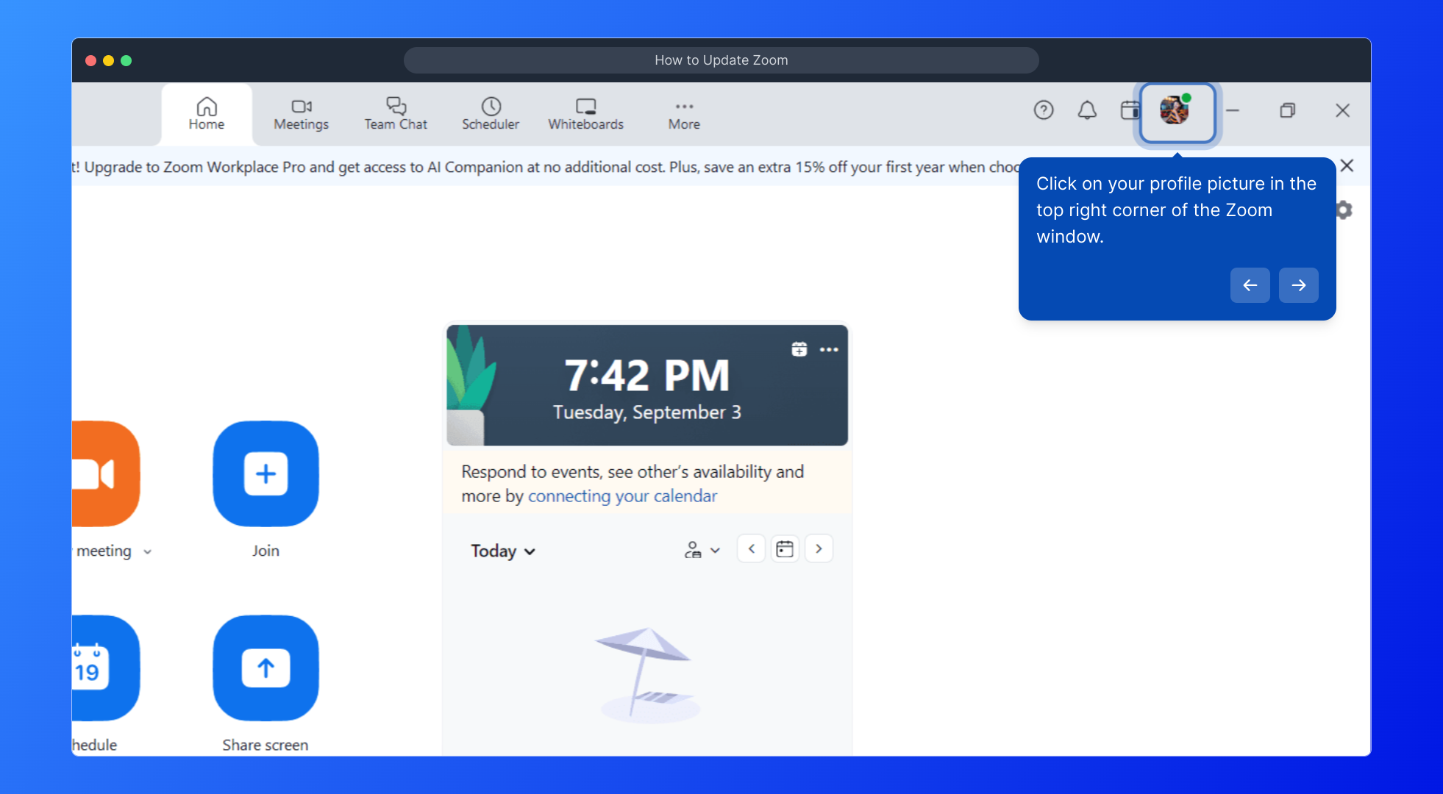Open the three-dot menu on clock card
The width and height of the screenshot is (1443, 794).
click(x=829, y=349)
